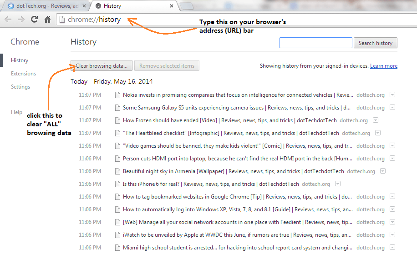The height and width of the screenshot is (254, 417).
Task: Reload the current page
Action: coord(34,19)
